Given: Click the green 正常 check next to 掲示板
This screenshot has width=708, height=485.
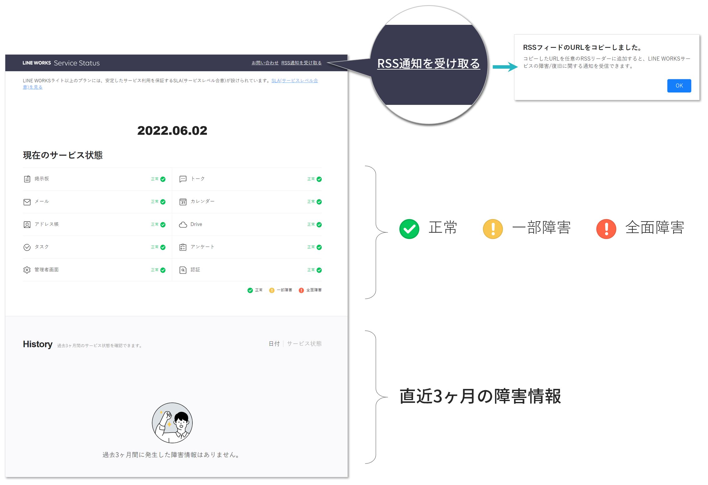Looking at the screenshot, I should pyautogui.click(x=163, y=179).
